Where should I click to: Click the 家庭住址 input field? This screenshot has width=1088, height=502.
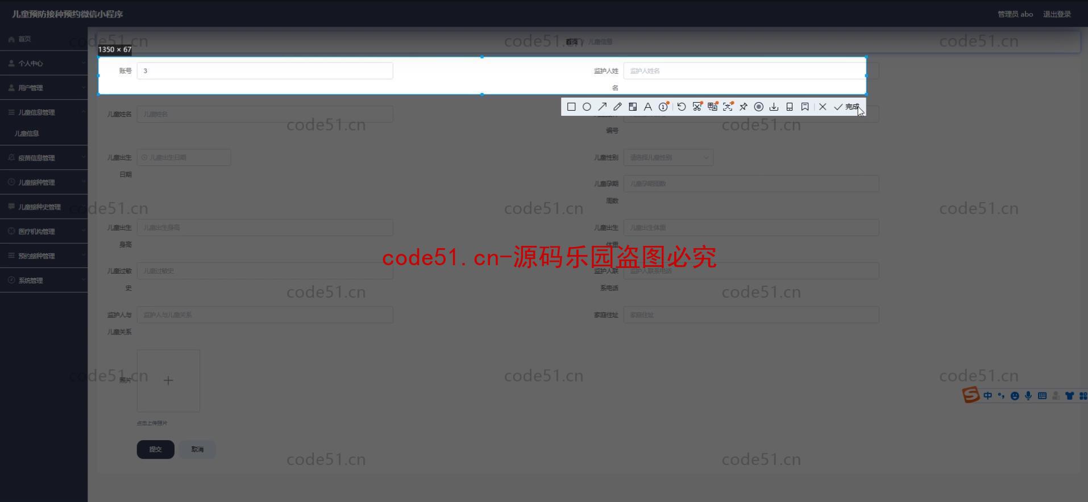751,315
